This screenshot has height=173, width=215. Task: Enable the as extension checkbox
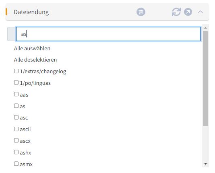tap(16, 106)
